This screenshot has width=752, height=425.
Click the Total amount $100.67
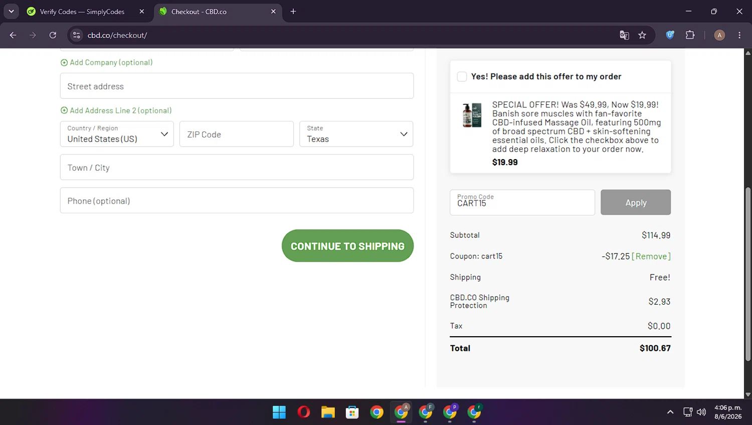click(x=655, y=348)
